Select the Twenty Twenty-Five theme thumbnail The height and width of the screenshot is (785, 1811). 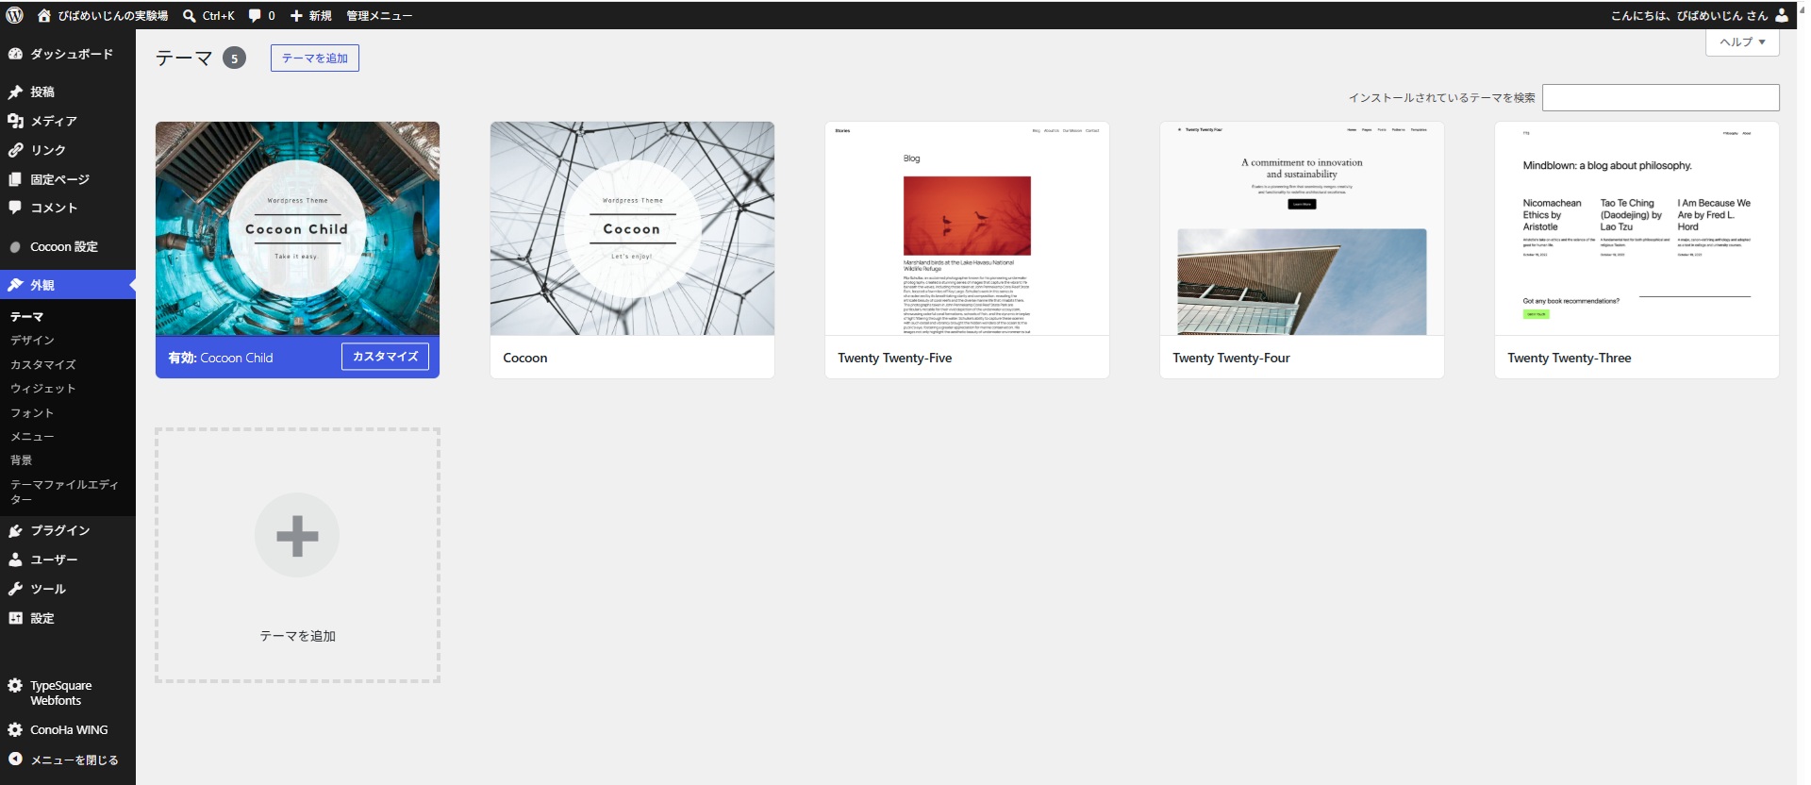pos(967,228)
